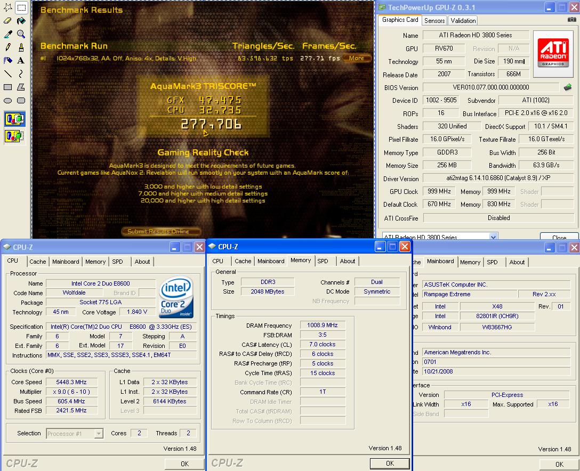Open the Memory tab in right CPU-Z window
Screen dimensions: 580x471
point(470,262)
